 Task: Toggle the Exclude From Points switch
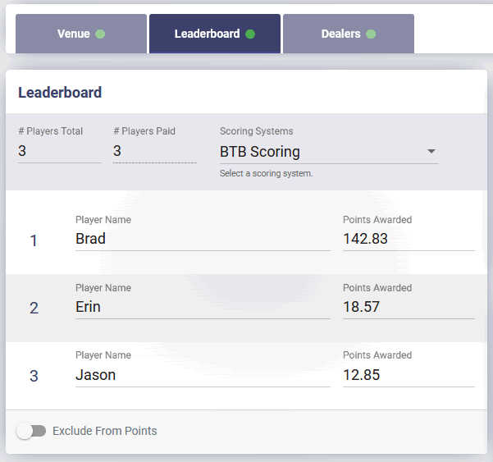(31, 431)
